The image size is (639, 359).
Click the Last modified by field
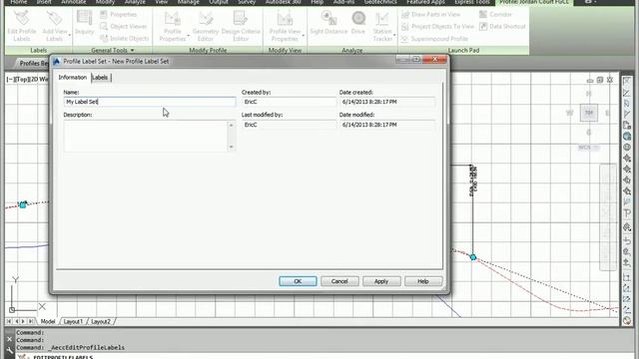point(289,125)
